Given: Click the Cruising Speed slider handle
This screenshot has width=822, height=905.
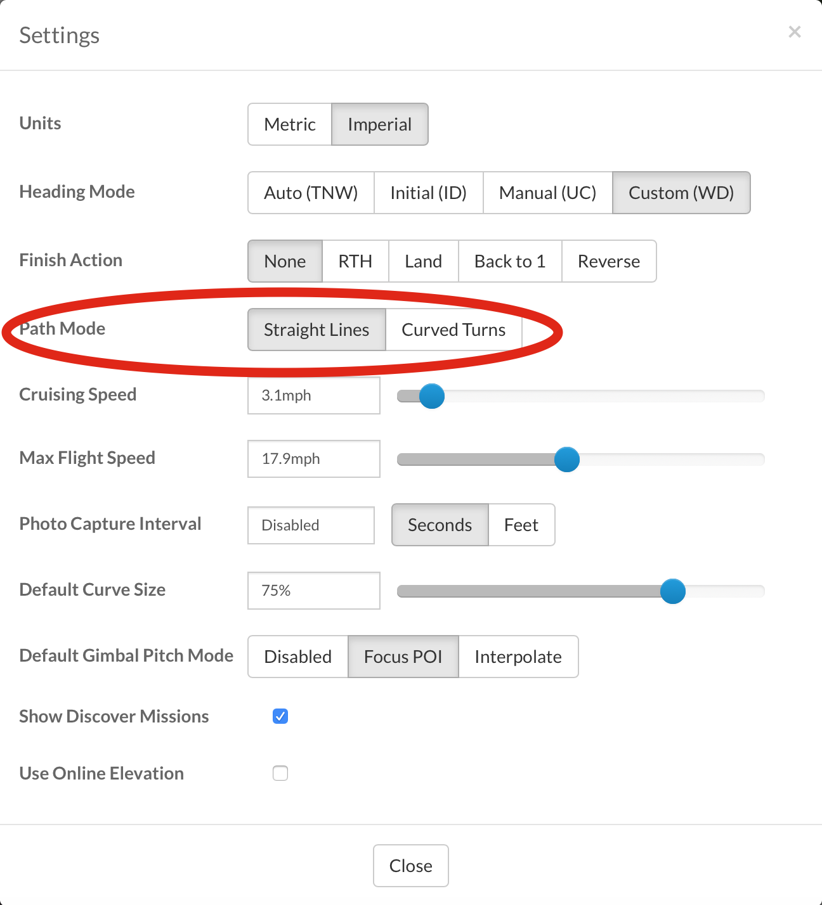Looking at the screenshot, I should click(432, 396).
